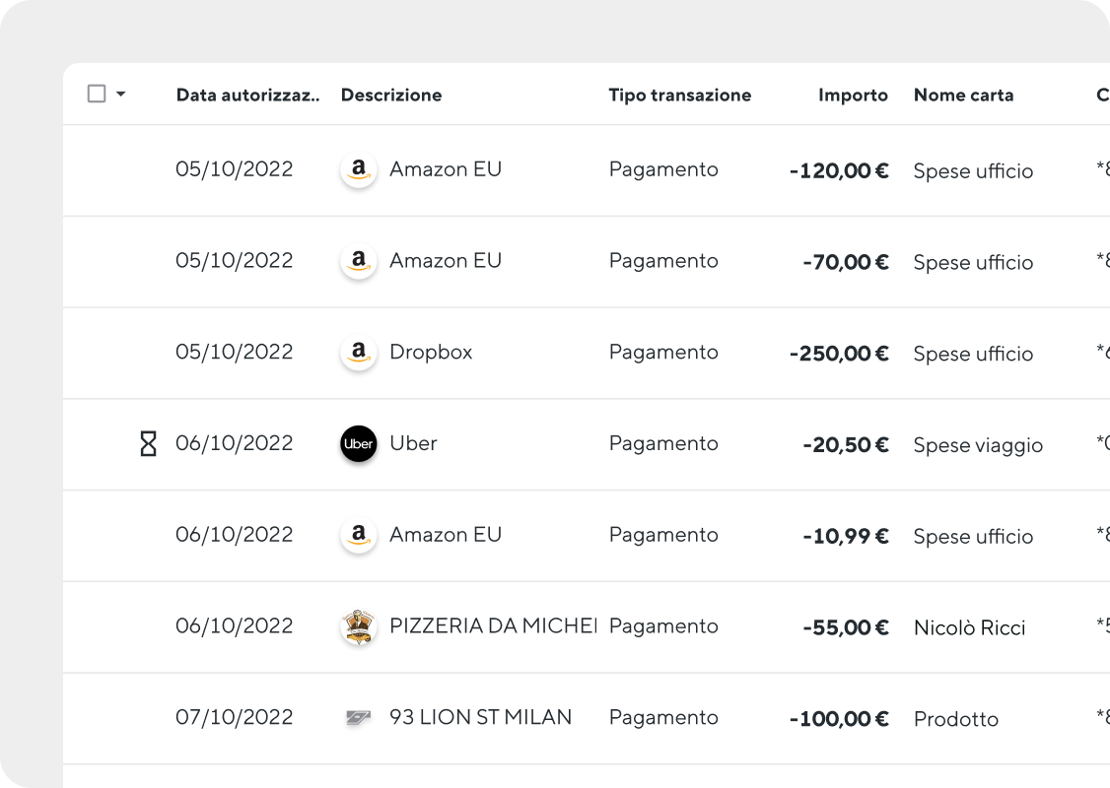The height and width of the screenshot is (788, 1110).
Task: Click the card icon beside 93 LION ST MILAN
Action: [358, 718]
